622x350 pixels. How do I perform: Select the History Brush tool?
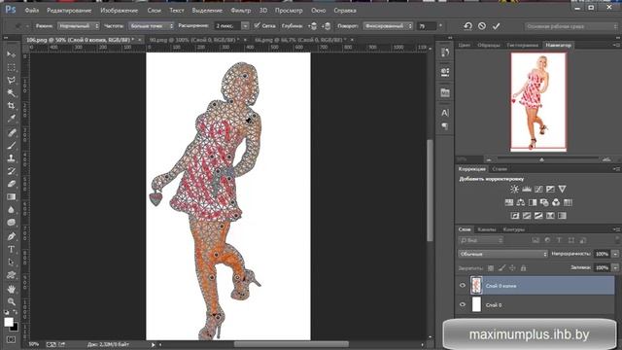11,171
